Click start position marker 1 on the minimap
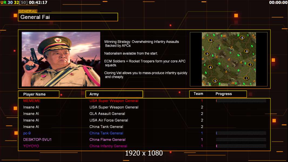Viewport: 288px width, 162px height. coord(246,78)
